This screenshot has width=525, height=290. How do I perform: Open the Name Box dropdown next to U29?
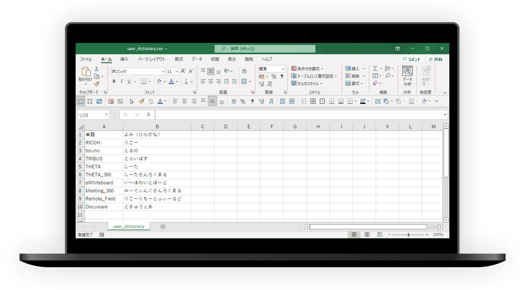106,115
